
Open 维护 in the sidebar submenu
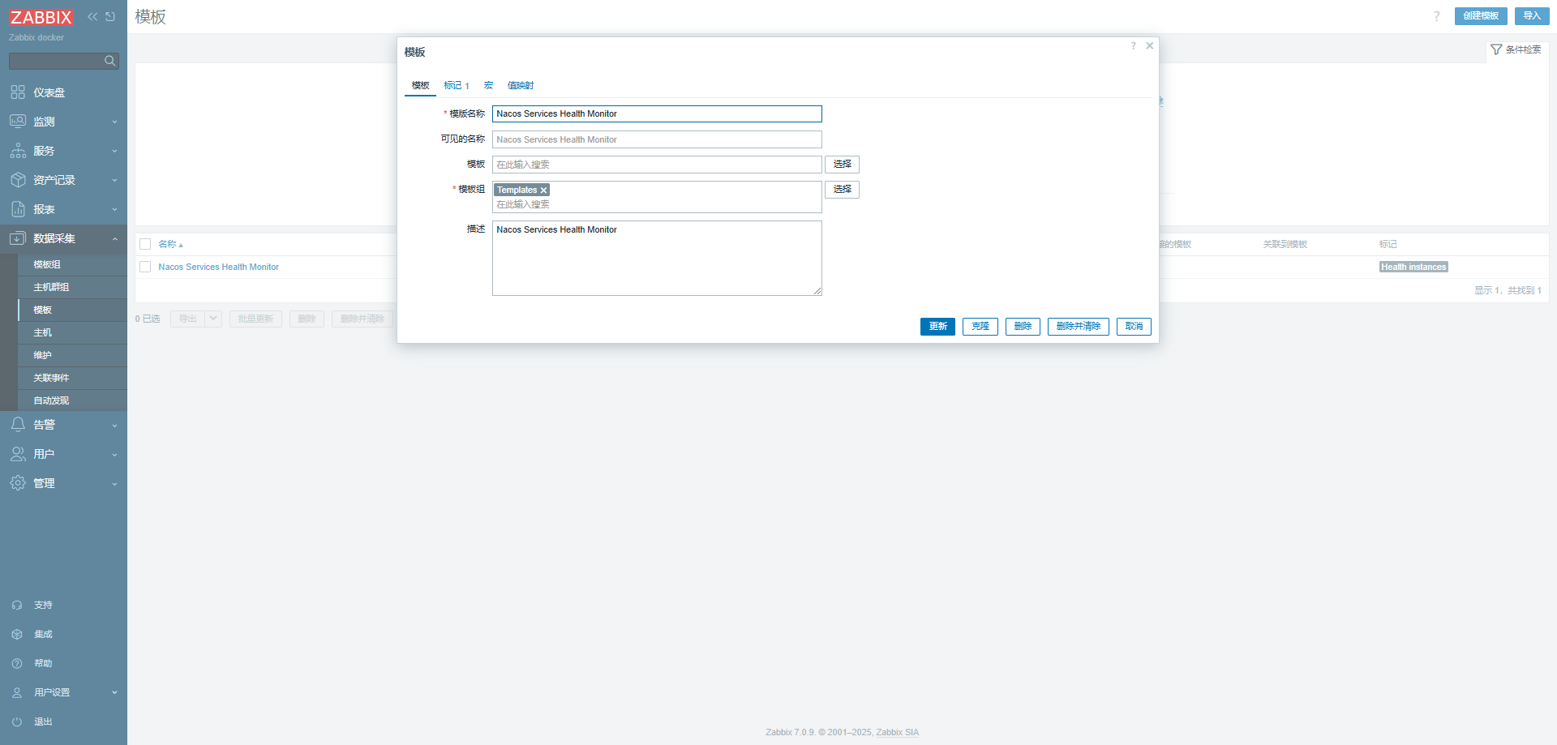click(72, 355)
